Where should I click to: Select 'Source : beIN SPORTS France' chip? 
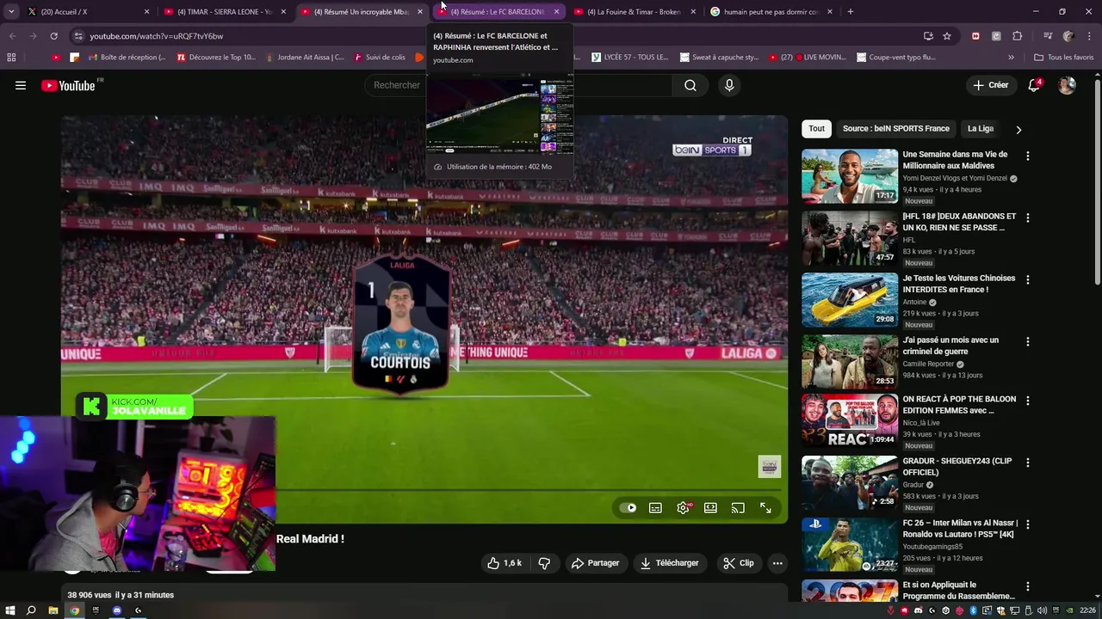click(896, 129)
